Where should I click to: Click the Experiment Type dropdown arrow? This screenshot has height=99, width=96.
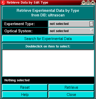pyautogui.click(x=91, y=24)
